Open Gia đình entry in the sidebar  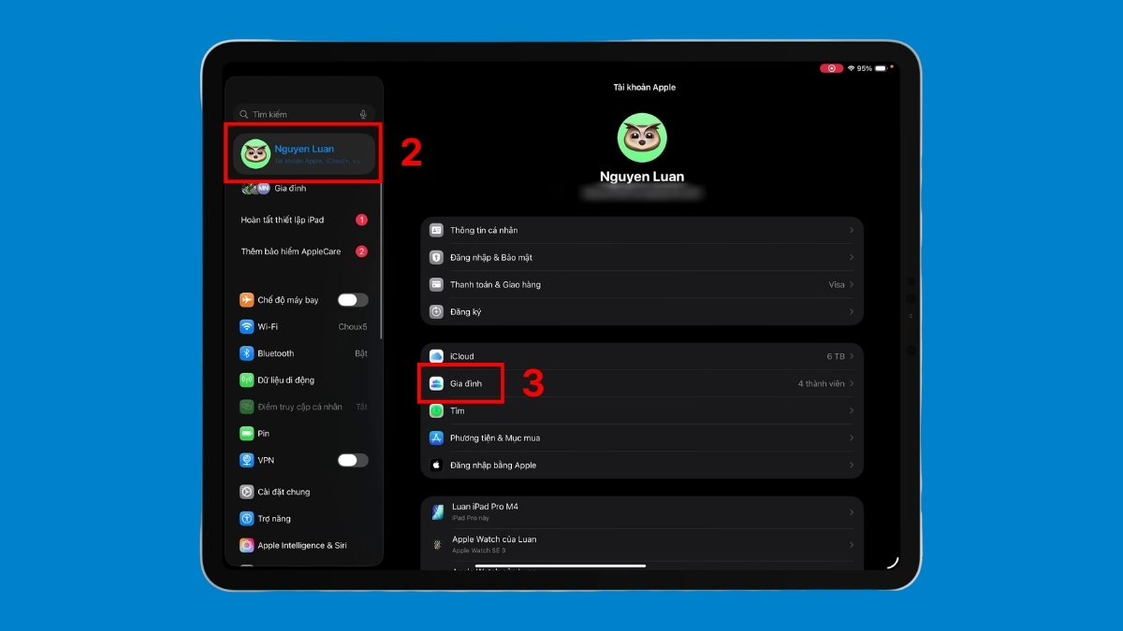pyautogui.click(x=304, y=188)
